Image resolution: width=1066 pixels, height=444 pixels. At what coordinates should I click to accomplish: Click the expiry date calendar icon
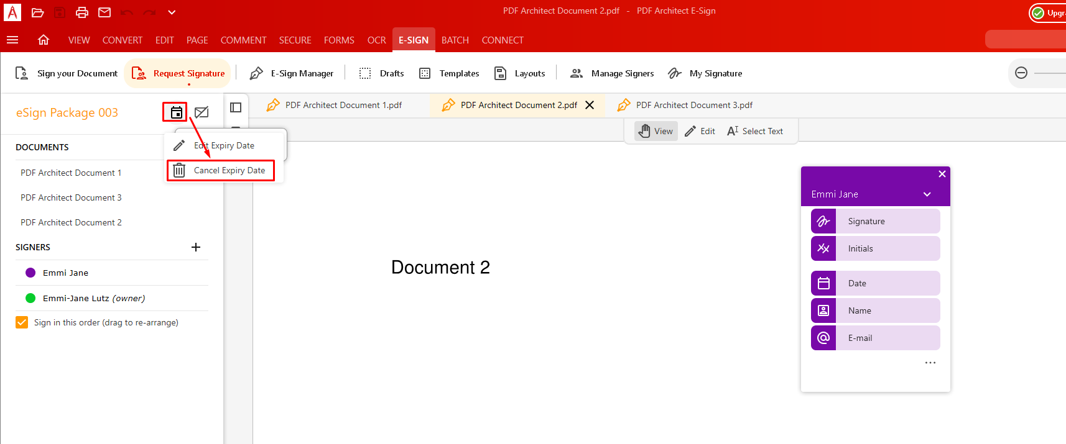tap(177, 112)
